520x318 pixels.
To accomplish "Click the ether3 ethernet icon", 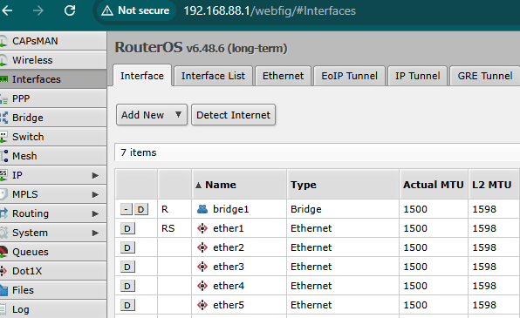I will (202, 267).
